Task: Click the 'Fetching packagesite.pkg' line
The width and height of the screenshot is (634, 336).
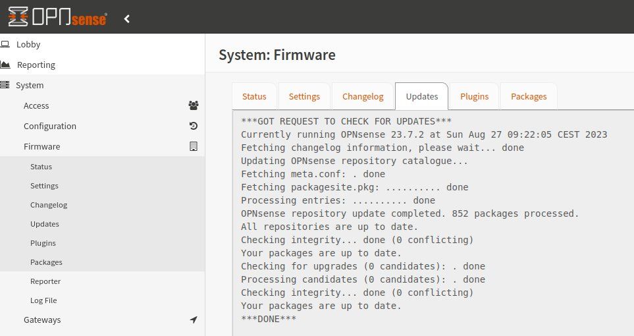Action: (355, 187)
